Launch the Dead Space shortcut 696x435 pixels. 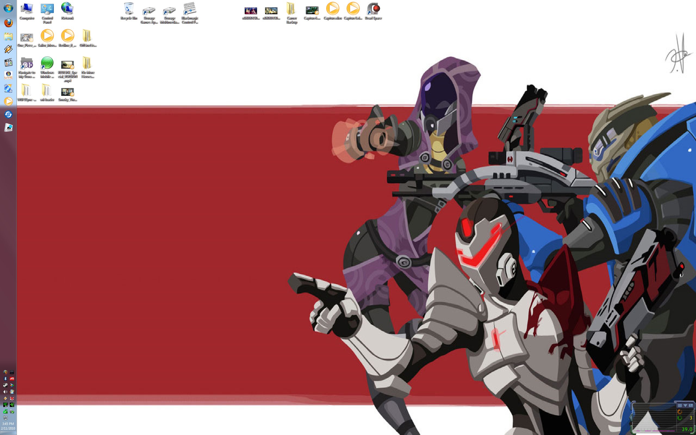(x=373, y=11)
